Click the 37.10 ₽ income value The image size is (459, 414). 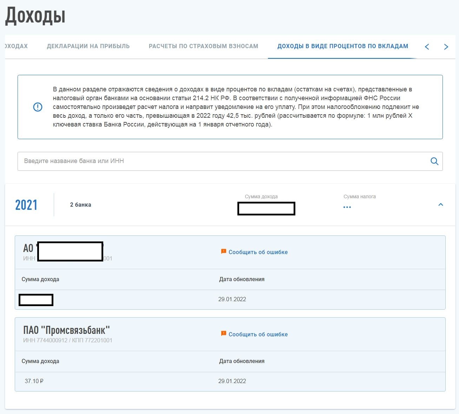tap(34, 381)
